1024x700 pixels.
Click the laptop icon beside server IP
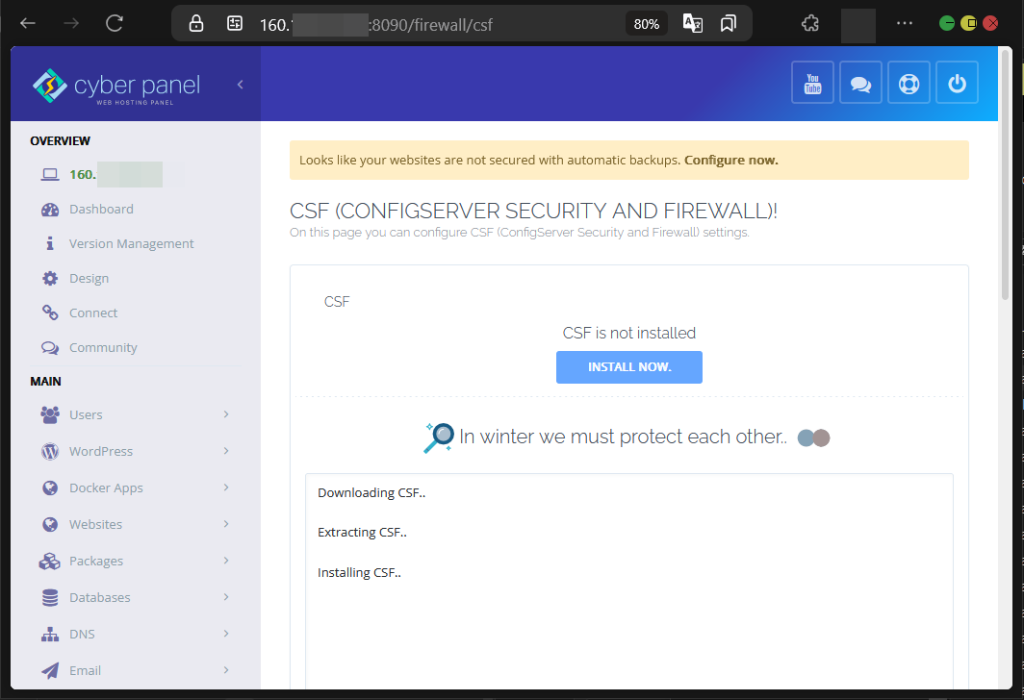[x=50, y=175]
